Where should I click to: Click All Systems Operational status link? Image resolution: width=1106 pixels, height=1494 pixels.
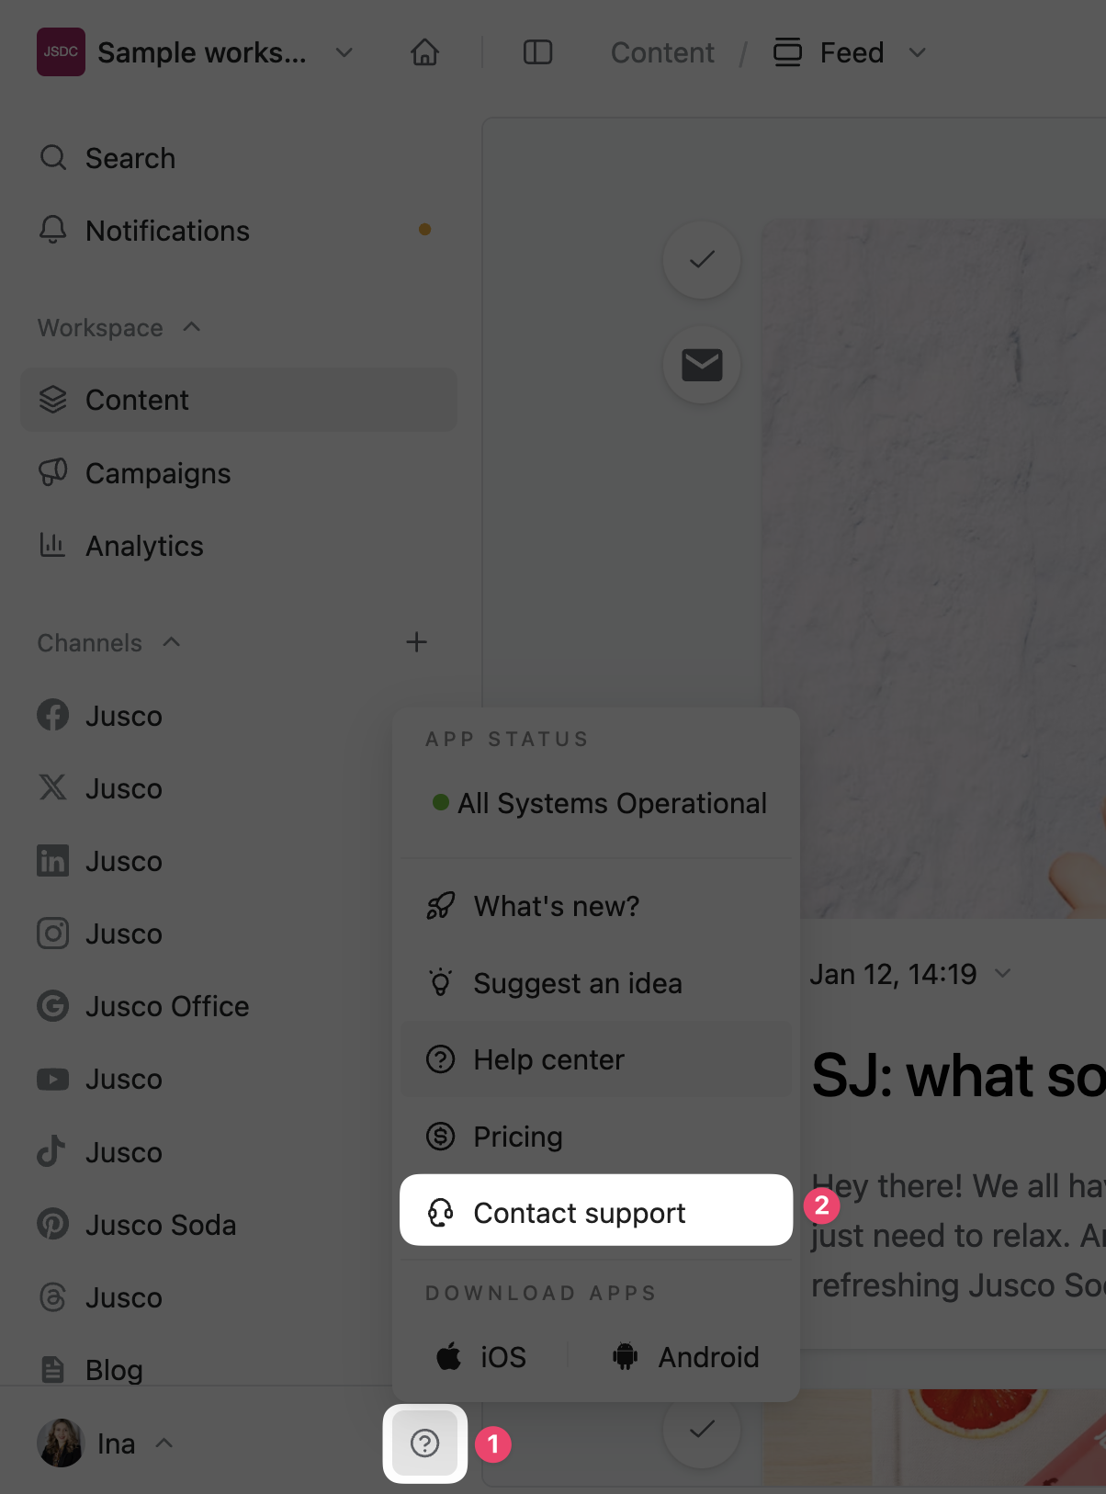[x=601, y=803]
